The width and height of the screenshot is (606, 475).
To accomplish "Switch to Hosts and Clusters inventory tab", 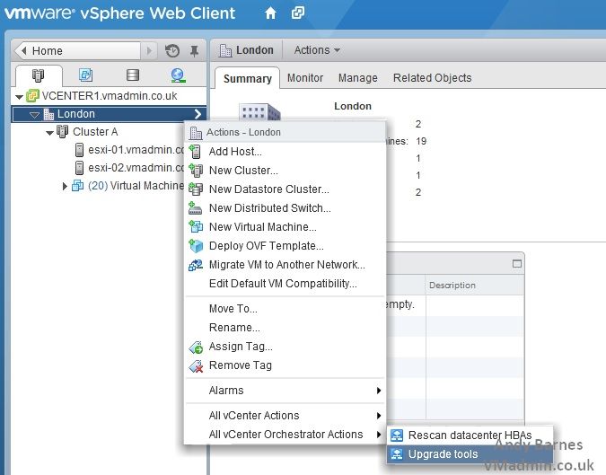I will tap(39, 75).
